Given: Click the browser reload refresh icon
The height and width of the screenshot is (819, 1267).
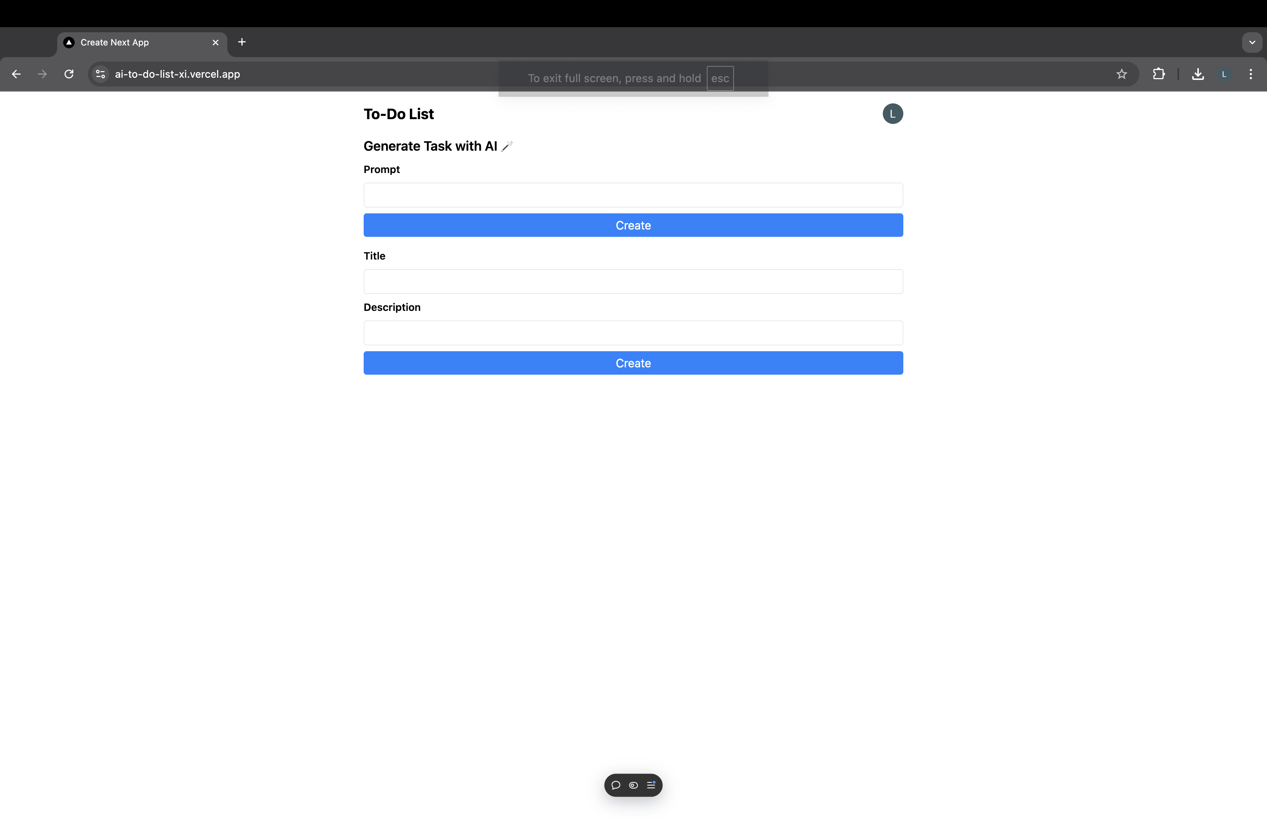Looking at the screenshot, I should 68,74.
